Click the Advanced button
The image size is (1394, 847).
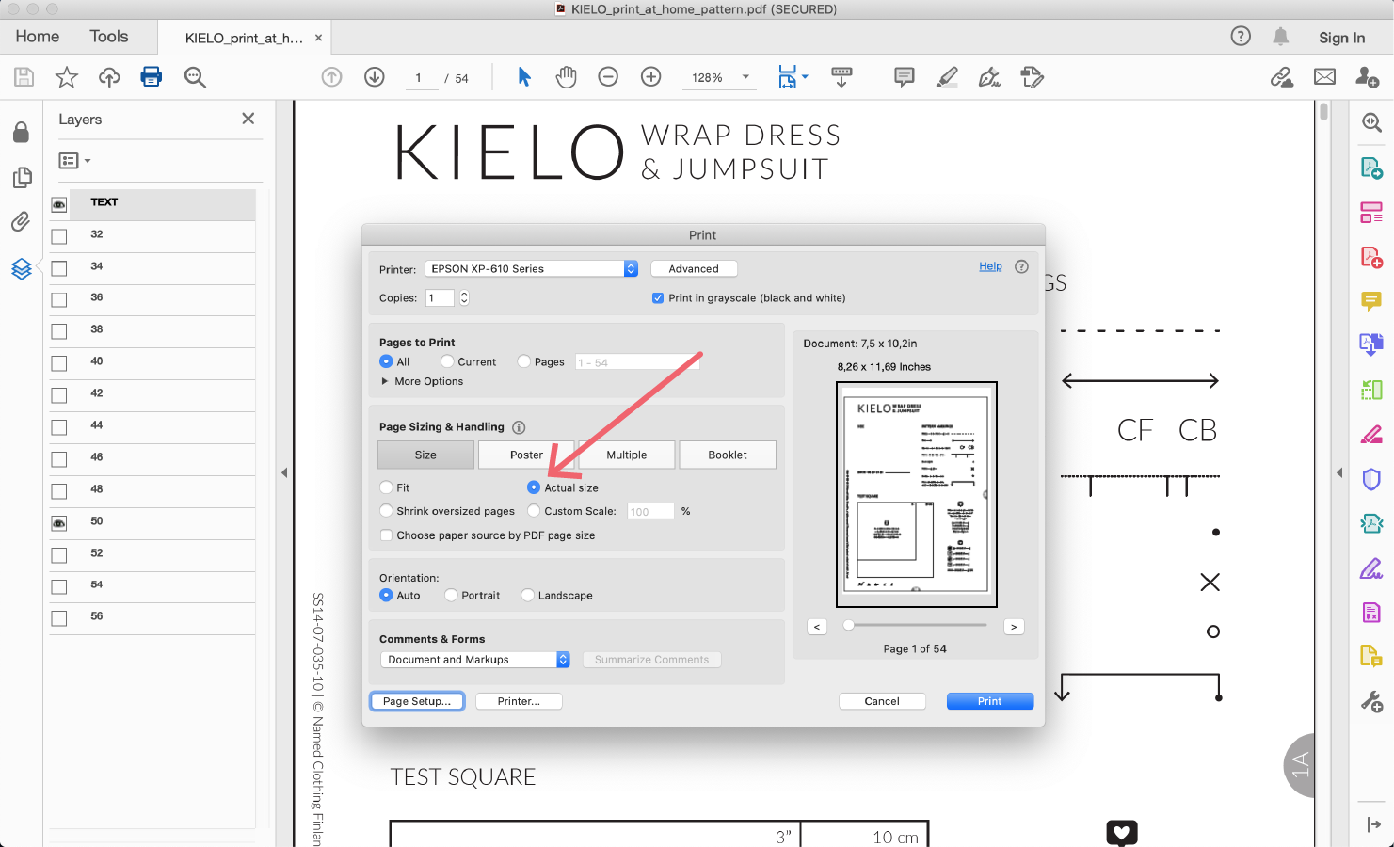[x=694, y=268]
